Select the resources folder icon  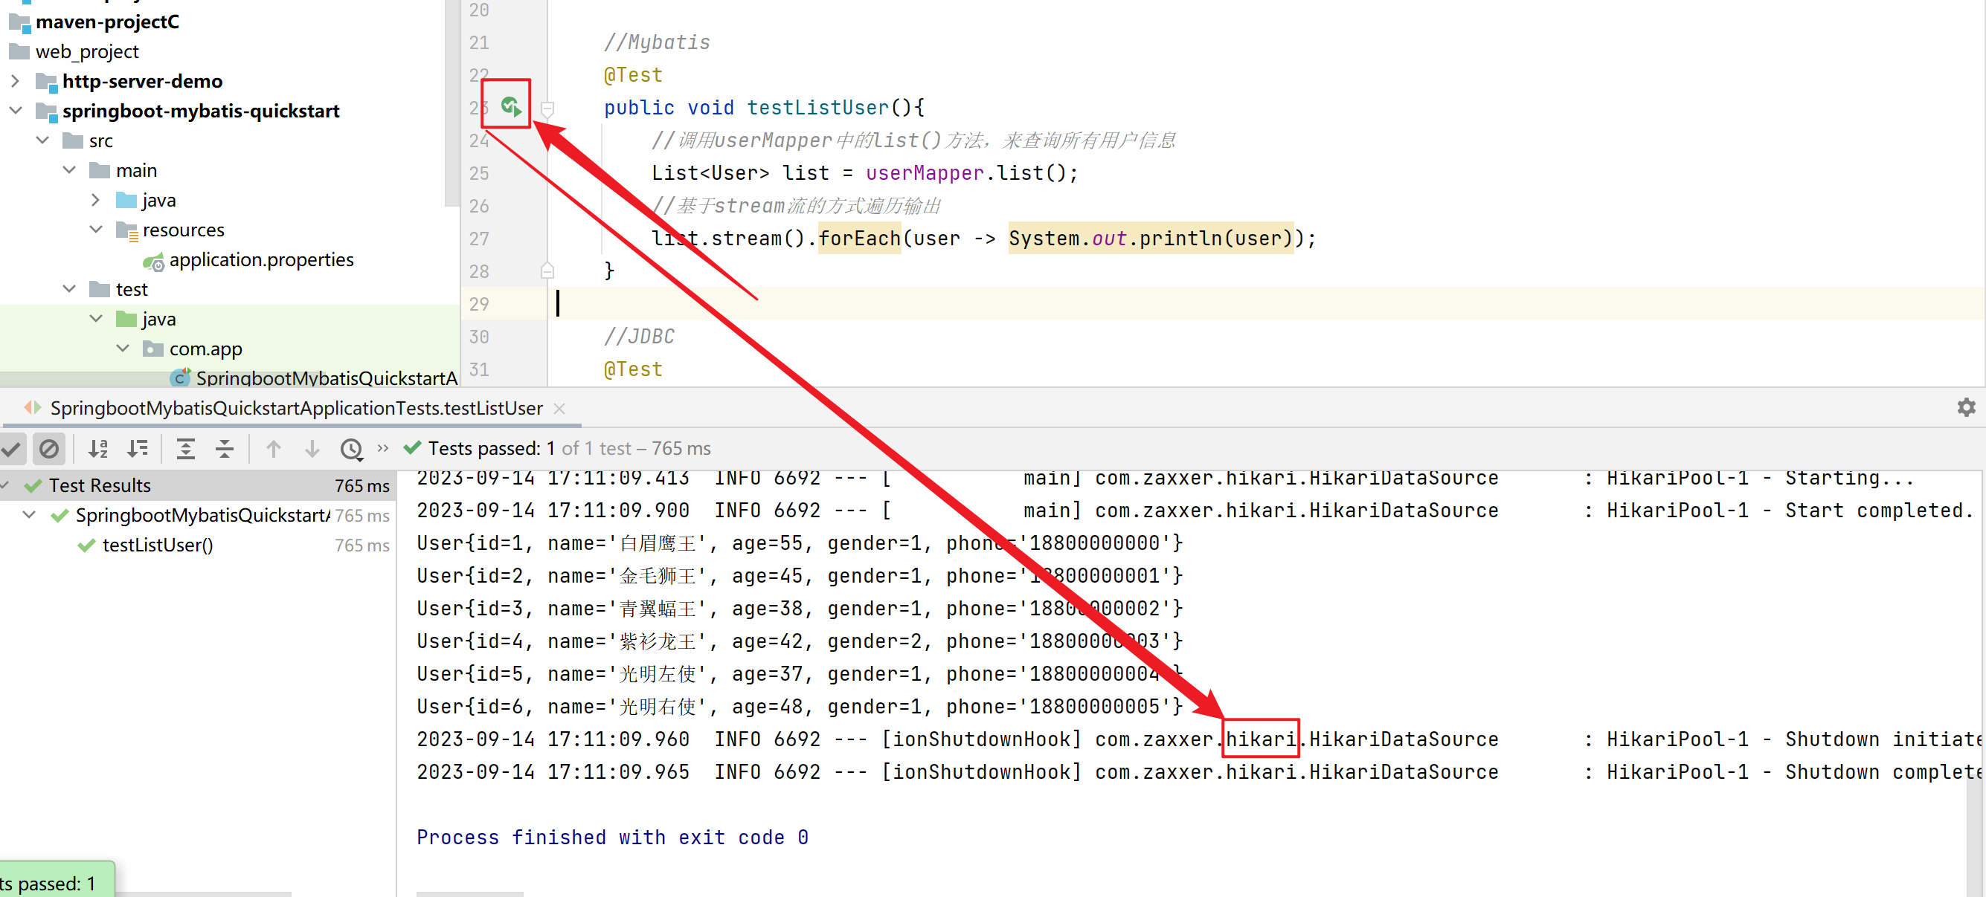(126, 230)
